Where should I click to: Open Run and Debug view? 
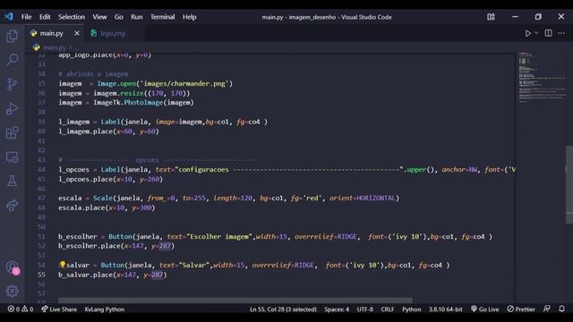[x=12, y=108]
